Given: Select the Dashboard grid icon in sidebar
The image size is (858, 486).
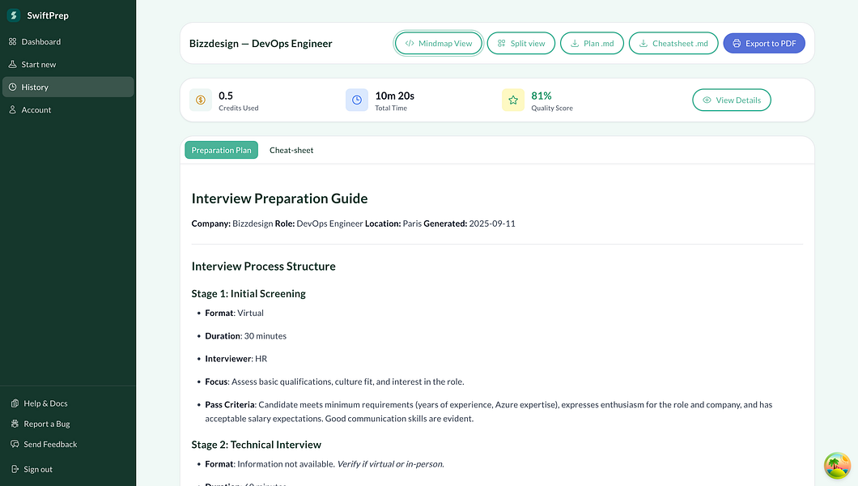Looking at the screenshot, I should pos(14,41).
